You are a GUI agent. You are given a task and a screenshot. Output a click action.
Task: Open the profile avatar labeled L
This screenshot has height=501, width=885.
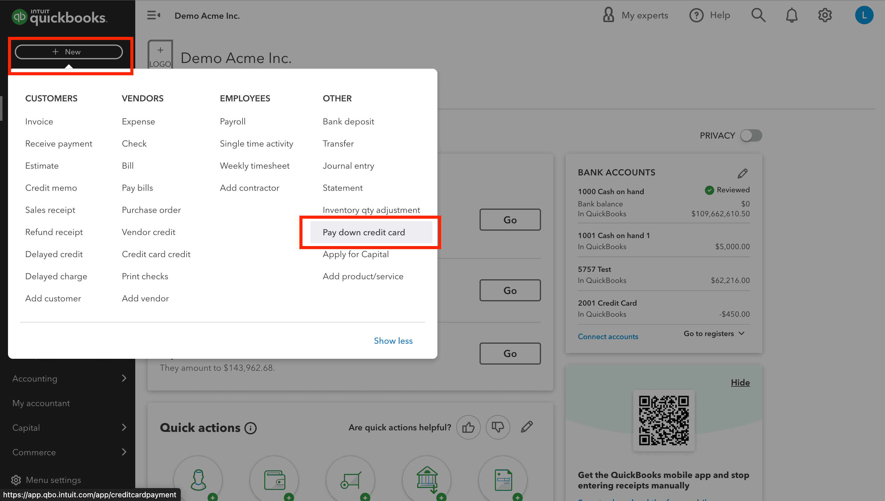pos(864,15)
